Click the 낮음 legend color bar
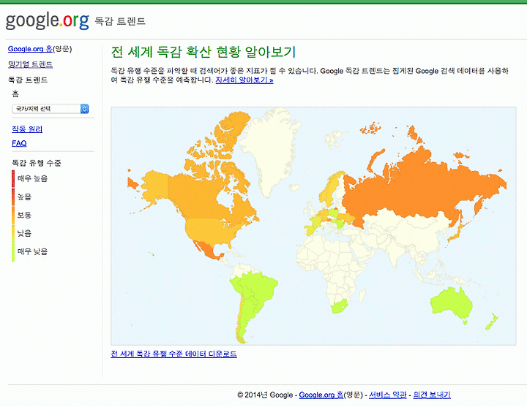The image size is (527, 407). pos(13,233)
